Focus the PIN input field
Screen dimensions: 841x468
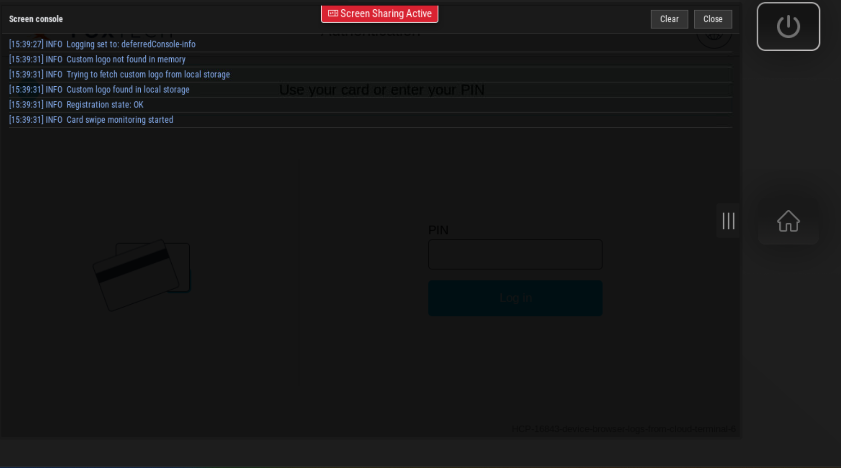click(515, 254)
